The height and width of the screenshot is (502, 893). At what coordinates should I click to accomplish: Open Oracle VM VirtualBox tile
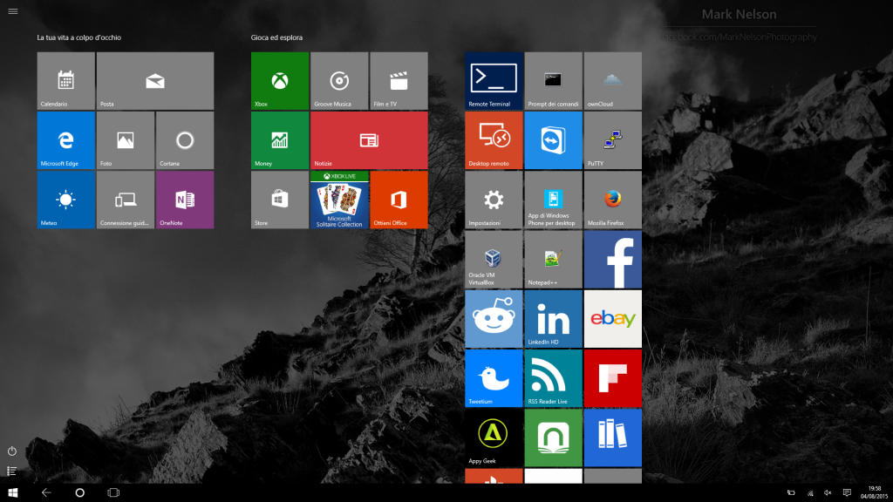point(494,260)
